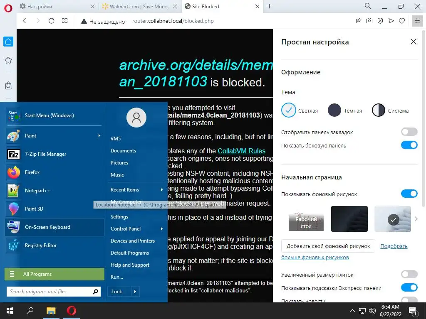Open Speed Dial grid icon
The height and width of the screenshot is (319, 426).
[64, 21]
